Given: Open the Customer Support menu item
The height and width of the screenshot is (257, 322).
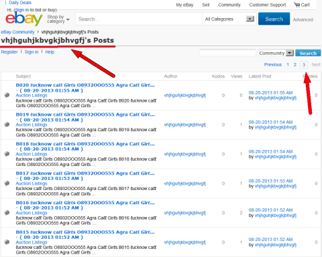Looking at the screenshot, I should point(268,5).
